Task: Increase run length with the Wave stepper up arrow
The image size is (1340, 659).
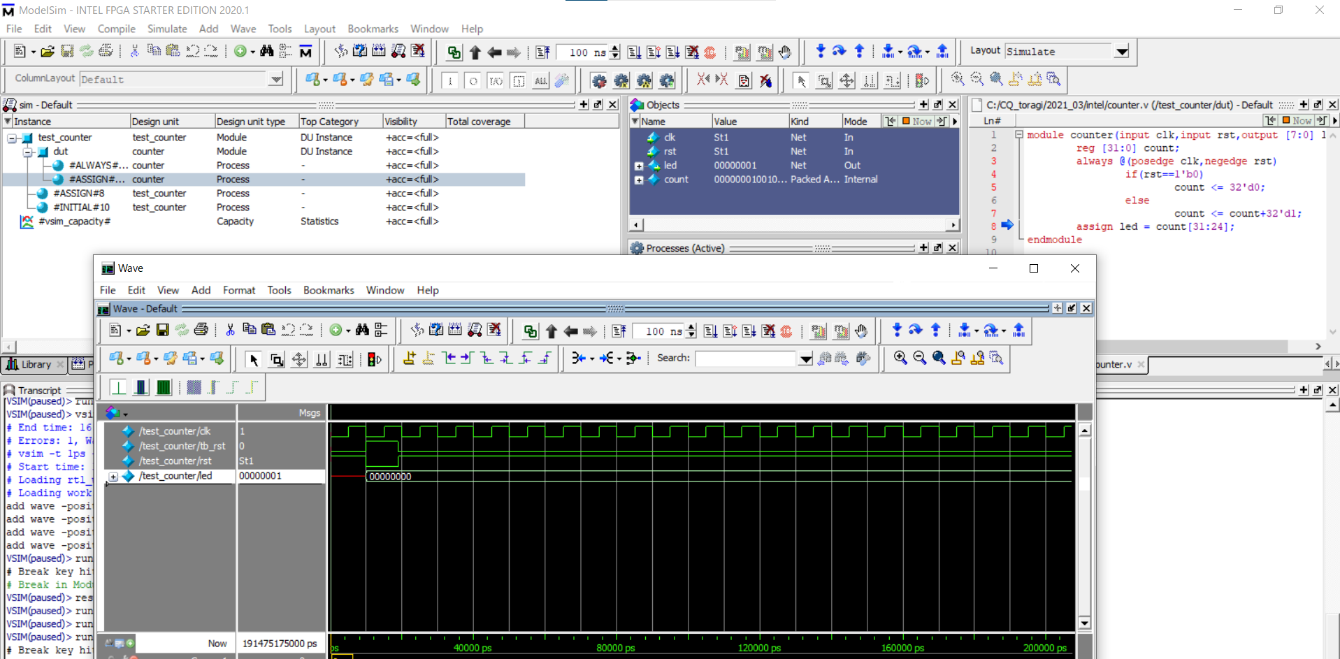Action: coord(691,327)
